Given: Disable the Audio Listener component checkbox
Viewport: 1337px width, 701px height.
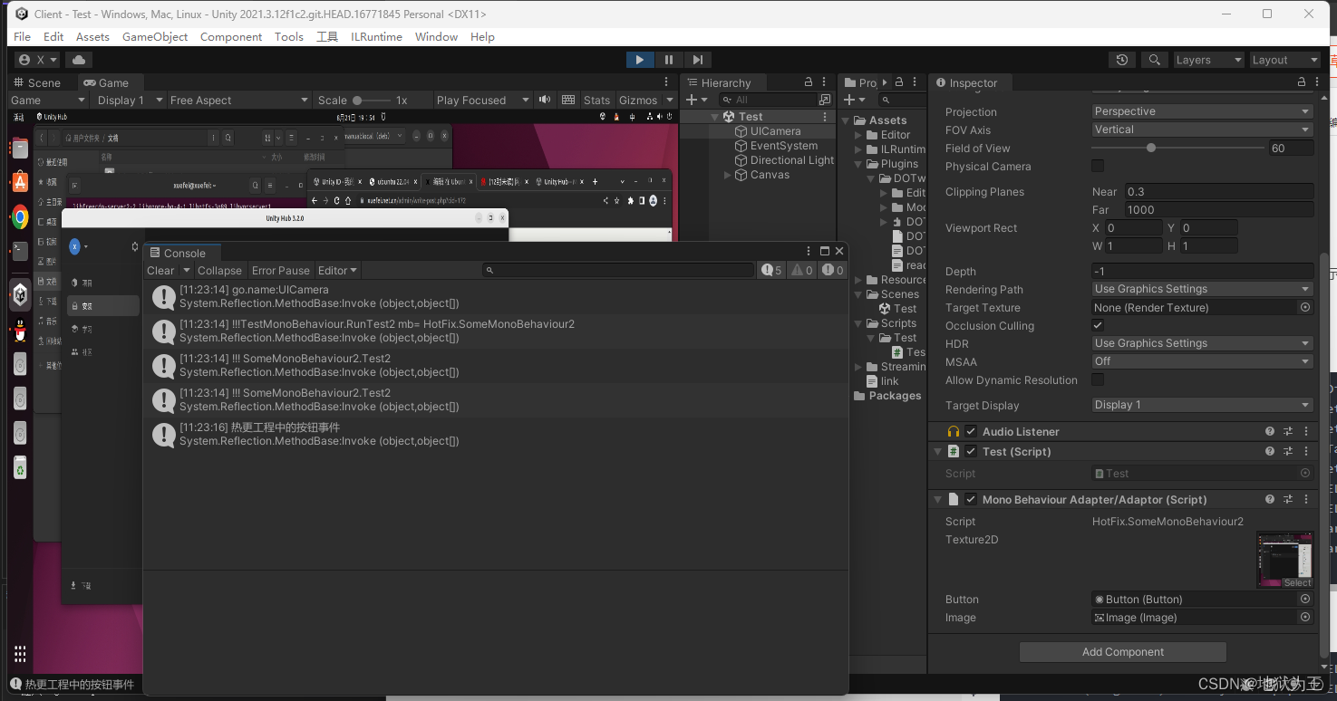Looking at the screenshot, I should pyautogui.click(x=971, y=432).
